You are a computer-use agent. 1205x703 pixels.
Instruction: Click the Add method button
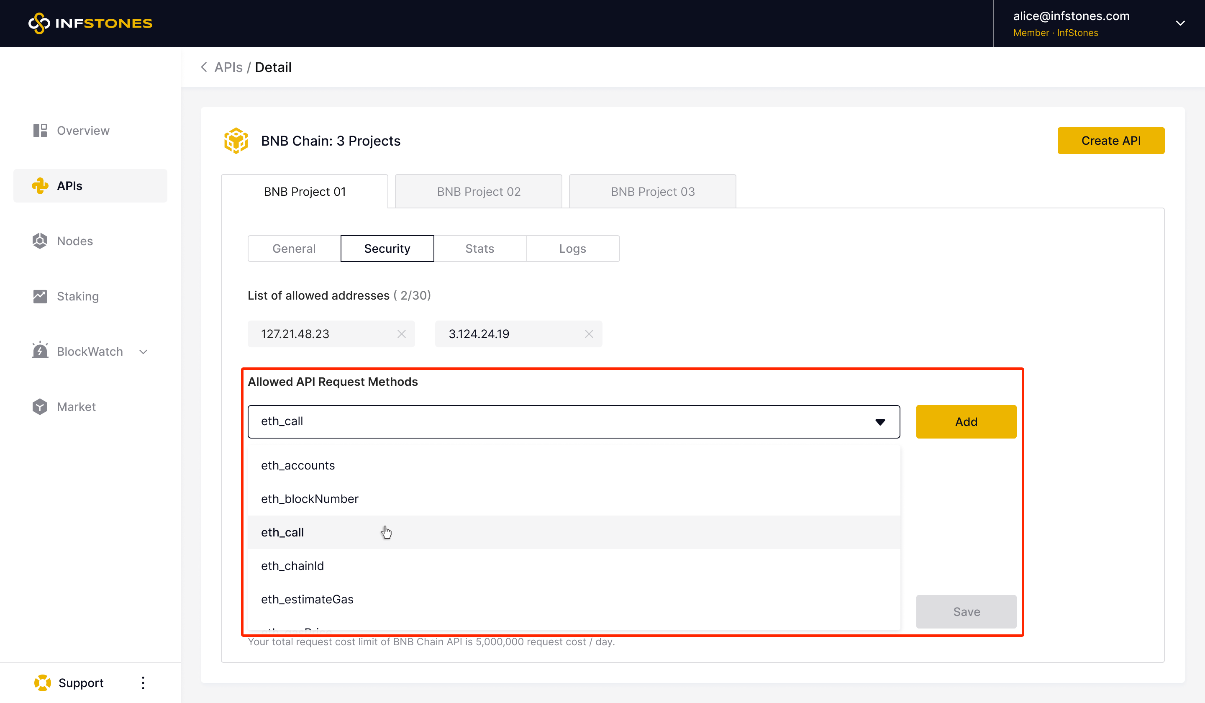pos(967,422)
